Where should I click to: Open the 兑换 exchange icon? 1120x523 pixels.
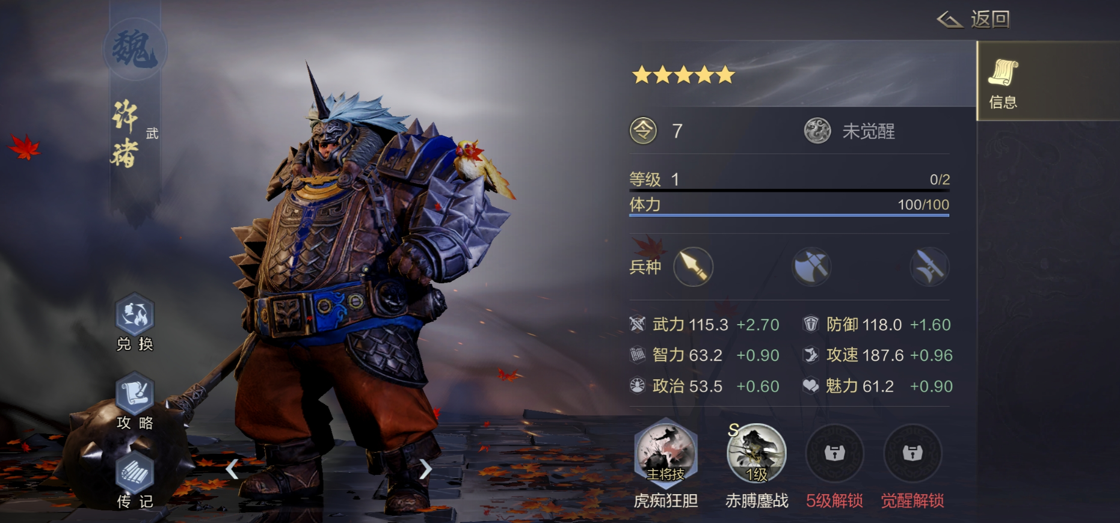135,322
